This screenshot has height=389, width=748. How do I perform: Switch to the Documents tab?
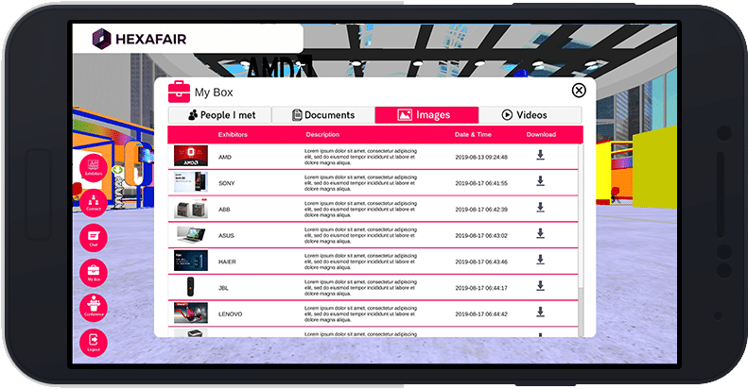pos(323,115)
